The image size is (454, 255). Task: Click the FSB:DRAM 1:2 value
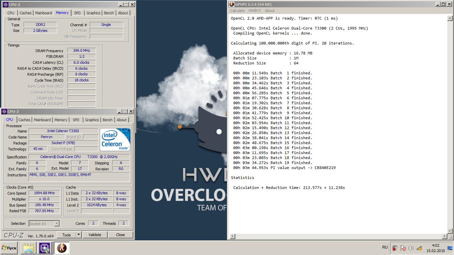point(82,56)
